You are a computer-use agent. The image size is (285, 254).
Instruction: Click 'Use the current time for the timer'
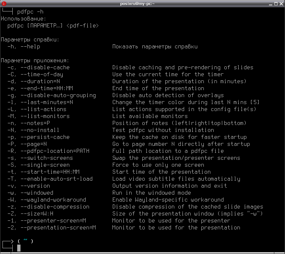[x=168, y=75]
